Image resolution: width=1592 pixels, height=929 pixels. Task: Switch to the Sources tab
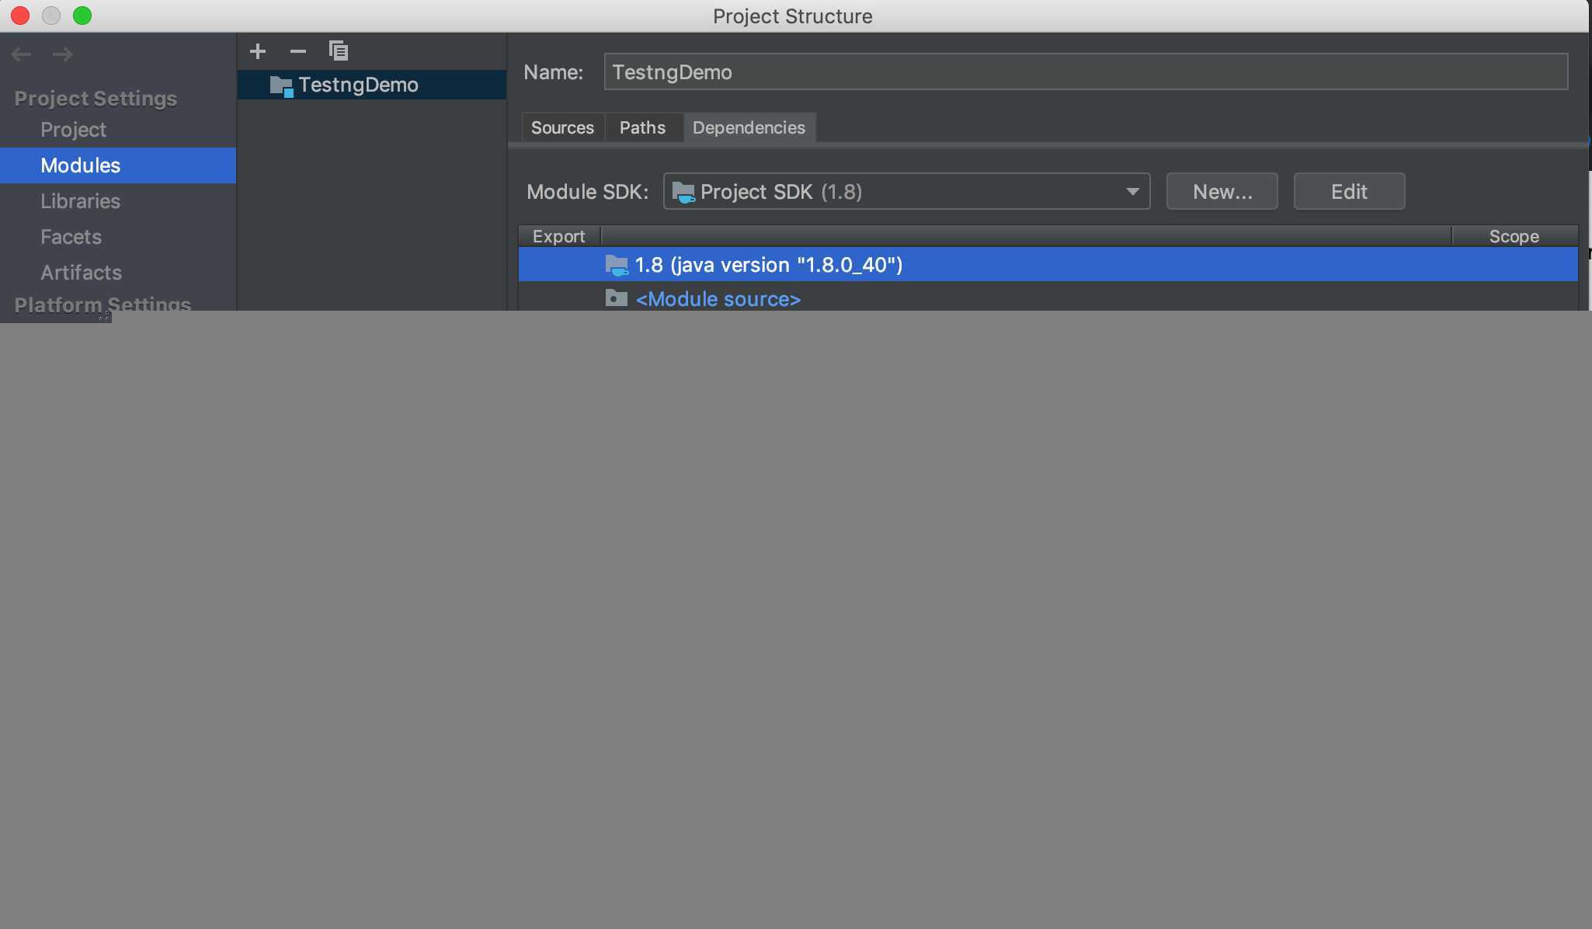[562, 127]
